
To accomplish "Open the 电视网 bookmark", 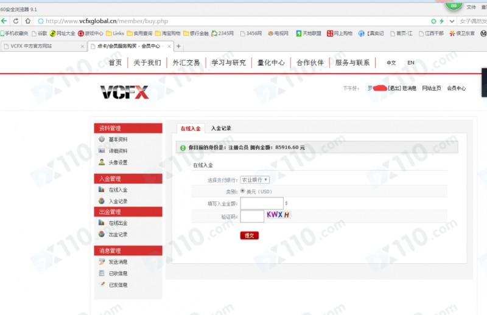I will (278, 33).
